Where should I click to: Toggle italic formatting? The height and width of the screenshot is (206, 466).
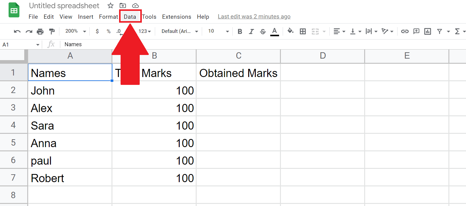coord(251,31)
